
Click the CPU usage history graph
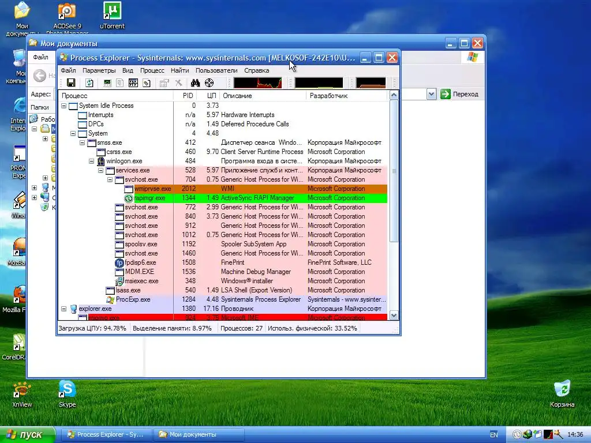point(258,83)
